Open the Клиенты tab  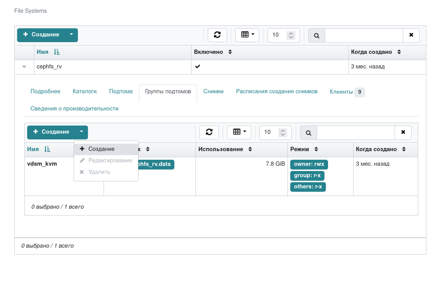341,92
